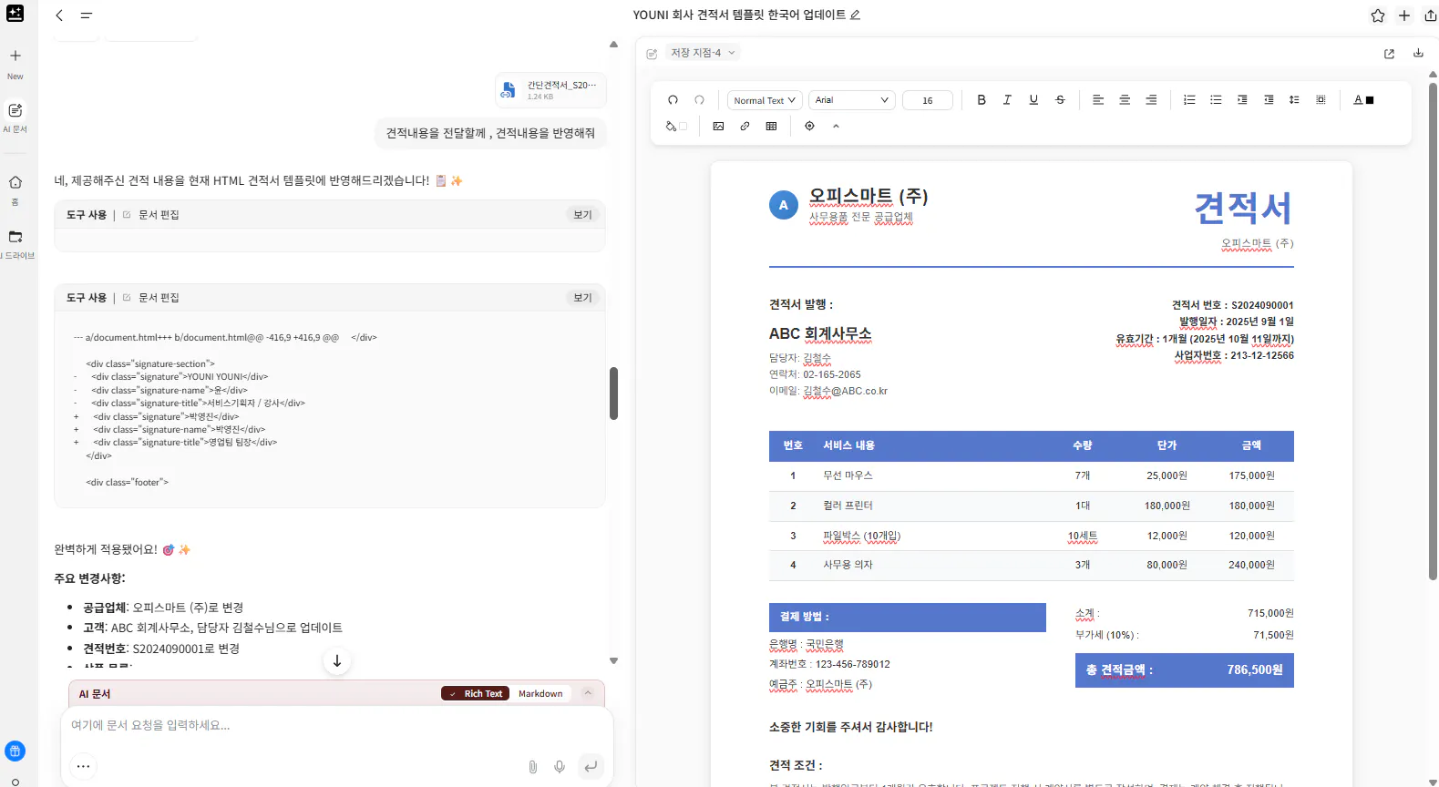Viewport: 1439px width, 787px height.
Task: Increase paragraph indent
Action: pos(1242,100)
